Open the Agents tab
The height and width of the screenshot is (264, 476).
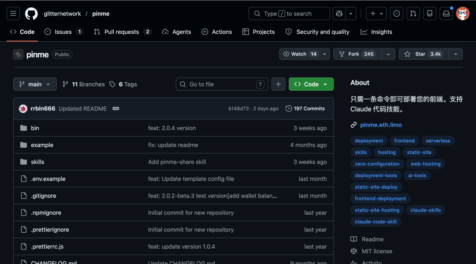[176, 32]
